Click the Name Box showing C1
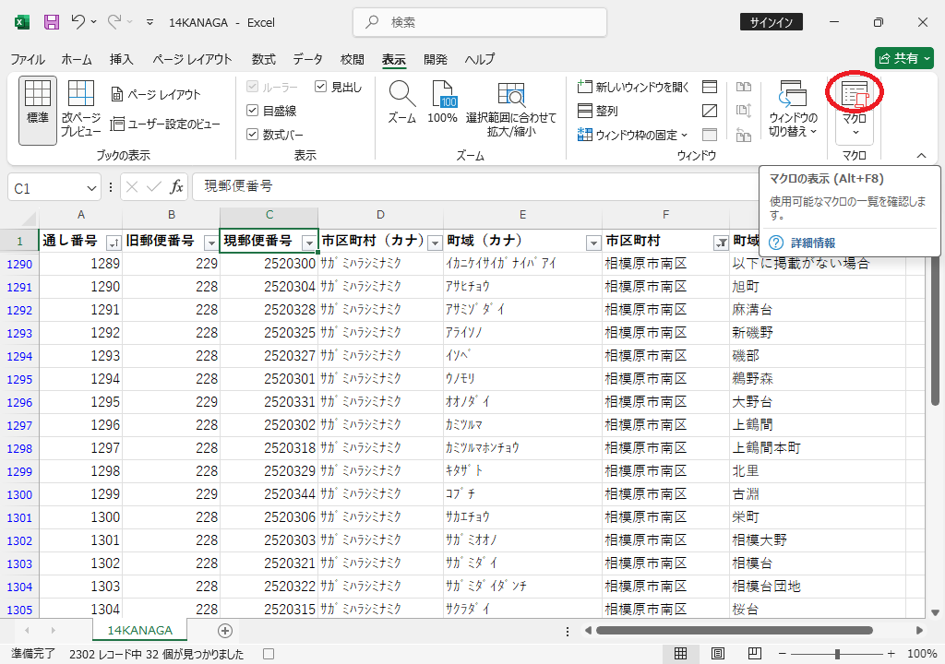945x664 pixels. click(46, 189)
